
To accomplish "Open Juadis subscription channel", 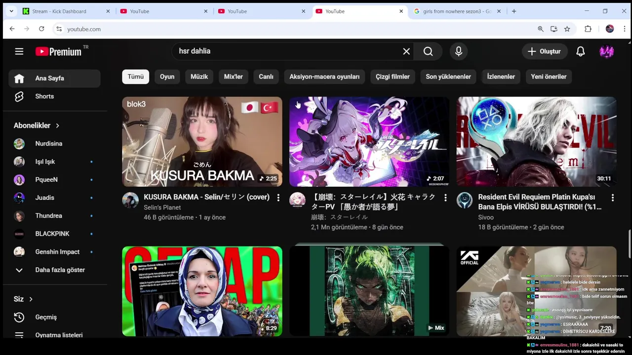I will [x=54, y=198].
